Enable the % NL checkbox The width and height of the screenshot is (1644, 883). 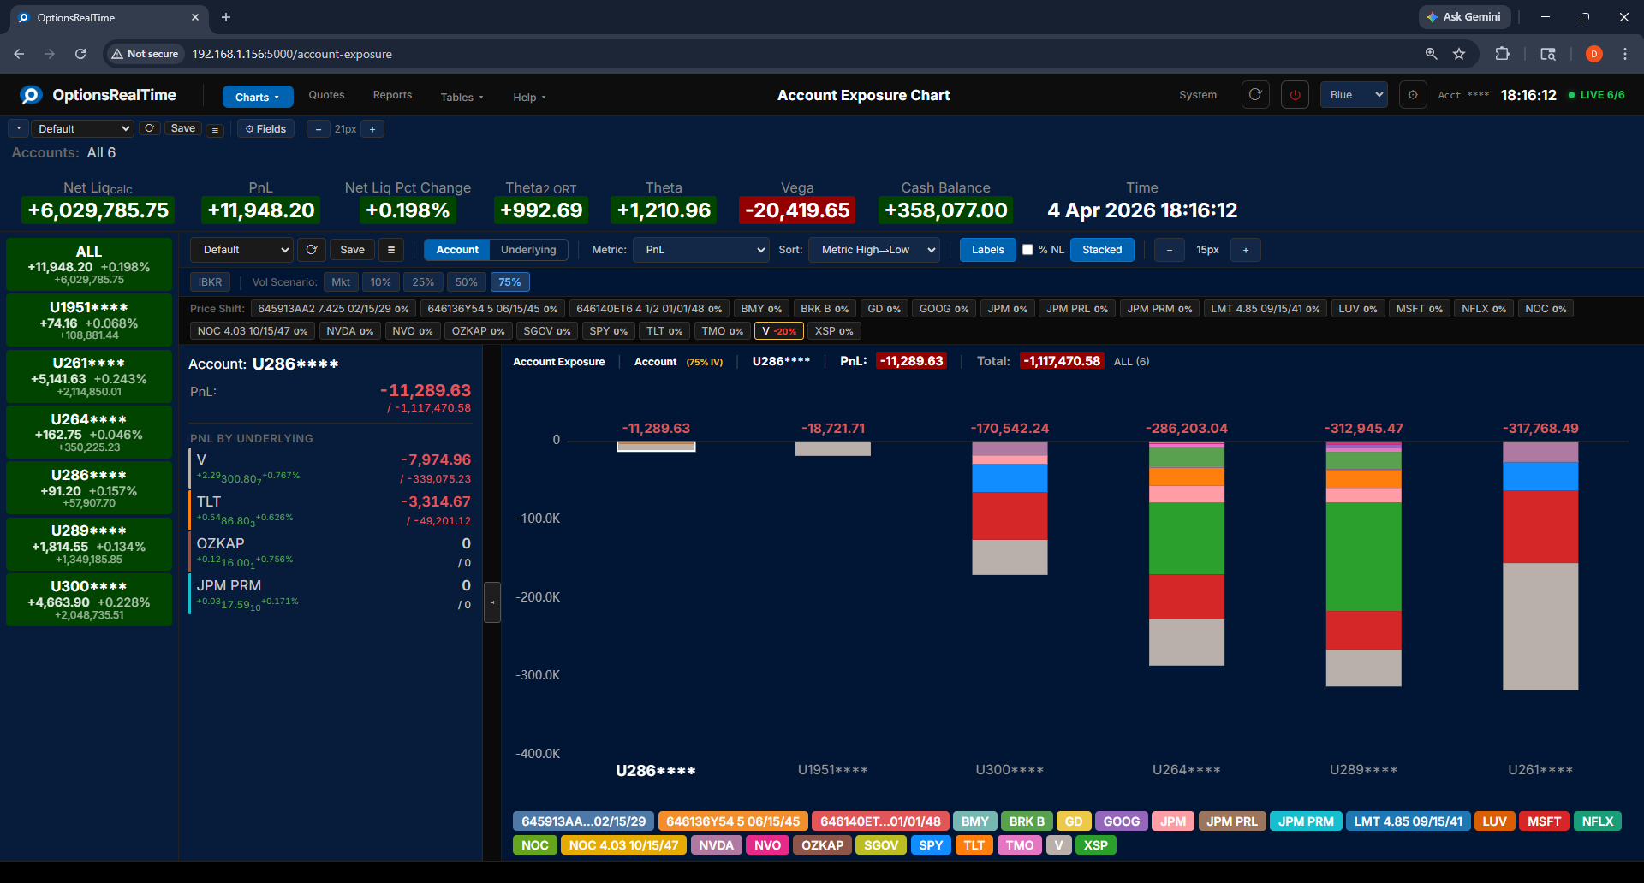coord(1027,249)
